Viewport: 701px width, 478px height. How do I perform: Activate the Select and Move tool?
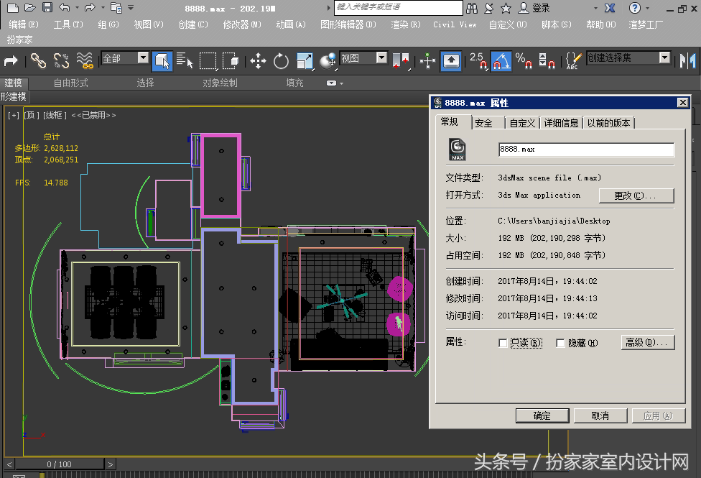click(258, 60)
